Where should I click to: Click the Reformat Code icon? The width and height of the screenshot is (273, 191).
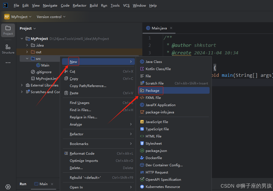coord(66,153)
